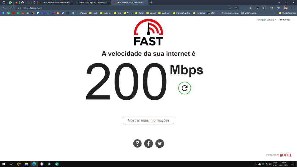This screenshot has width=297, height=167.
Task: Open the Flutter bookmarks folder
Action: coord(139,13)
